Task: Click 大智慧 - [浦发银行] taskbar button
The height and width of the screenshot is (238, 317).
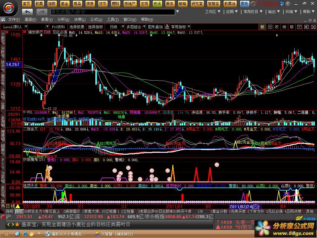Action: click(114, 234)
